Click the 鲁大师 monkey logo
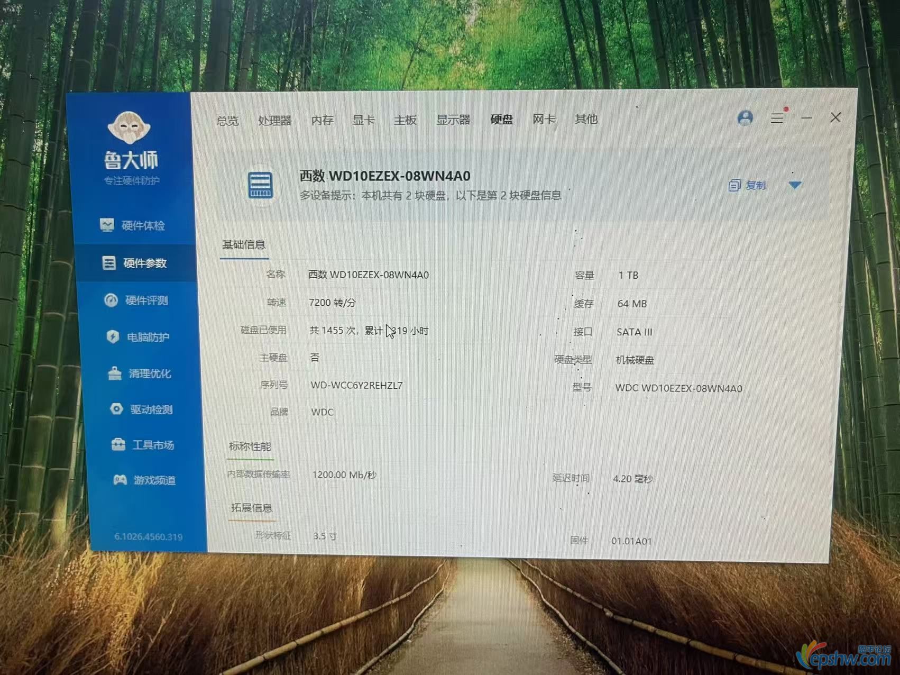This screenshot has height=675, width=900. click(x=130, y=128)
